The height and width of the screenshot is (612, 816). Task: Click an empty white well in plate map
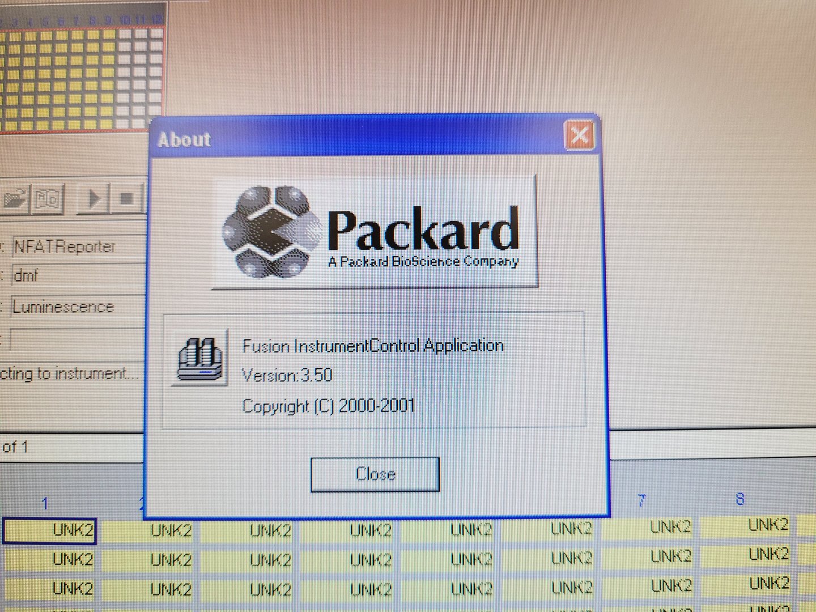click(x=139, y=85)
